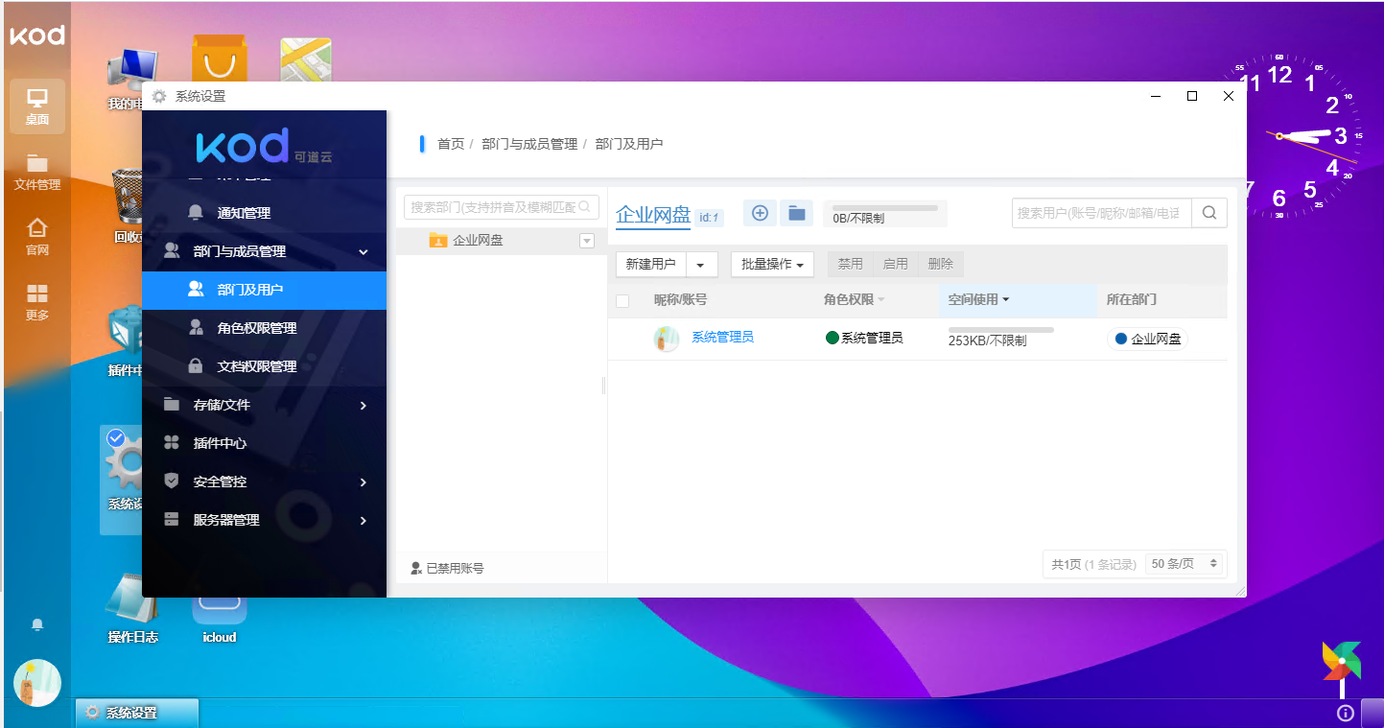Open the arrow beside 新建用户 button
The image size is (1384, 728).
702,265
